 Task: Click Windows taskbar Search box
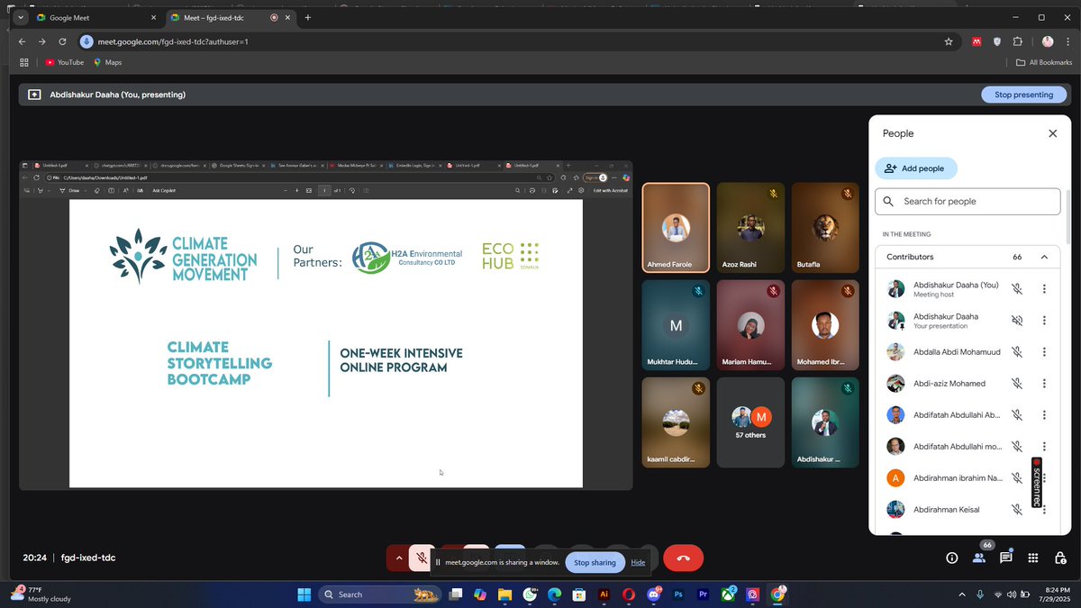pyautogui.click(x=380, y=594)
